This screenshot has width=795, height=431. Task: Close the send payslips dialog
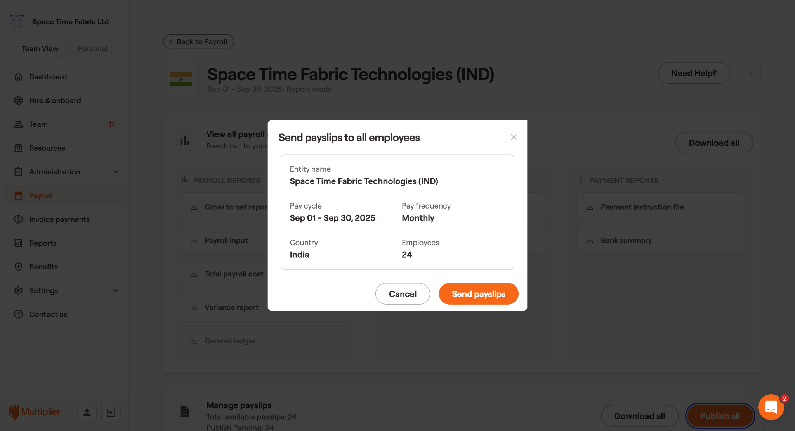[x=514, y=137]
